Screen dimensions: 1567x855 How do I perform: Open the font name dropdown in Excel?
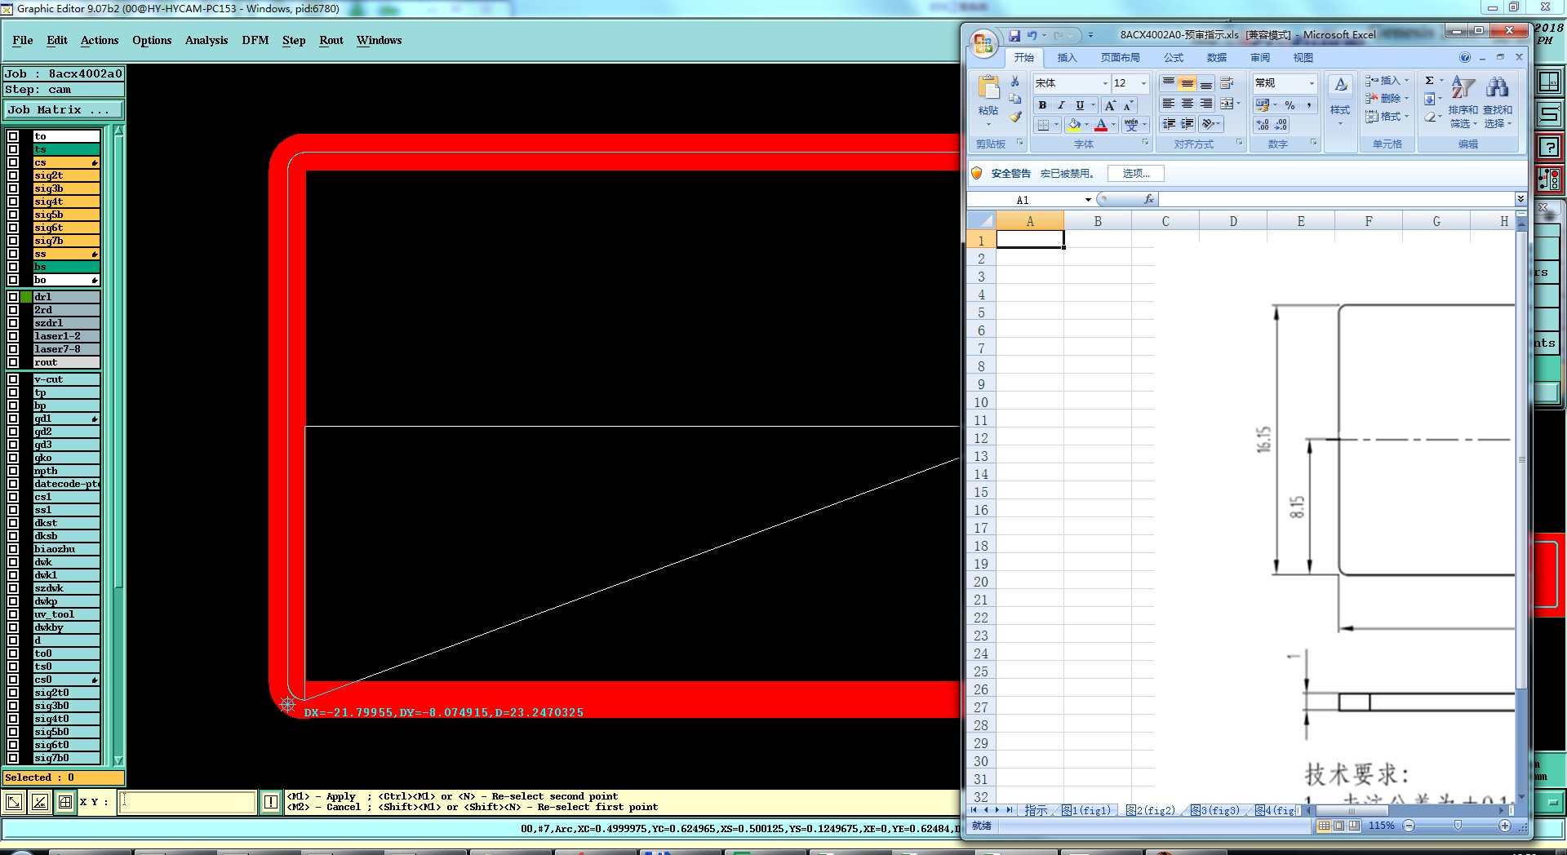(x=1105, y=83)
